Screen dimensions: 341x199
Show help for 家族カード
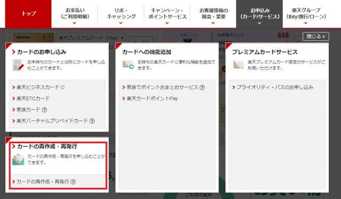coord(44,110)
